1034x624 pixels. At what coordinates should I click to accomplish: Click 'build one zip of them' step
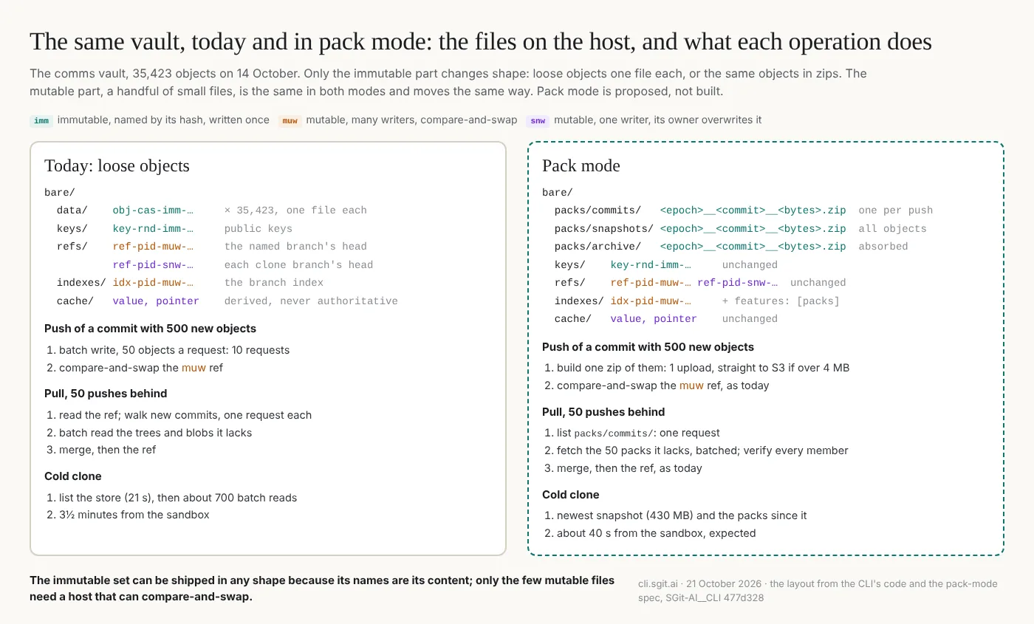(x=703, y=368)
